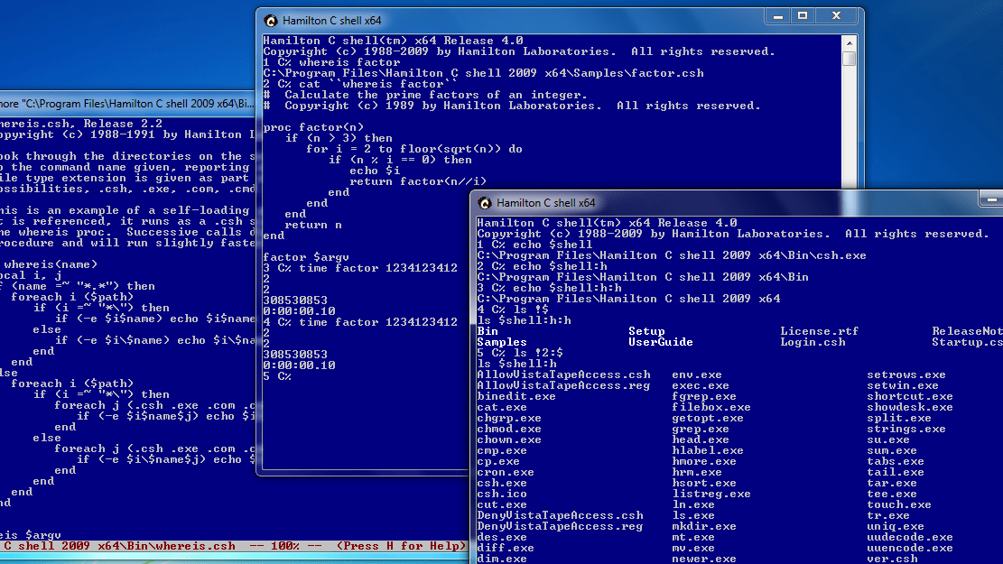
Task: Click '4 C% time factor 1234123412' command line
Action: pos(360,322)
